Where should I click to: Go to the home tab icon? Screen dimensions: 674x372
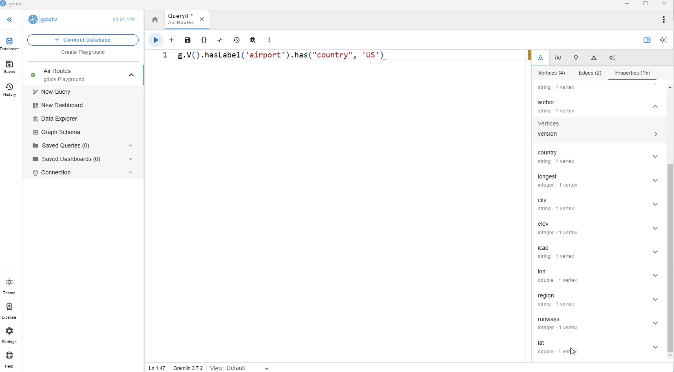(x=155, y=20)
